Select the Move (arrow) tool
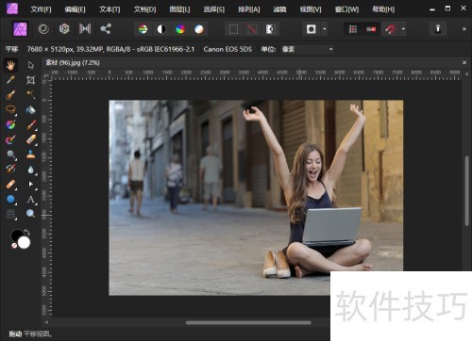472x341 pixels. tap(30, 65)
